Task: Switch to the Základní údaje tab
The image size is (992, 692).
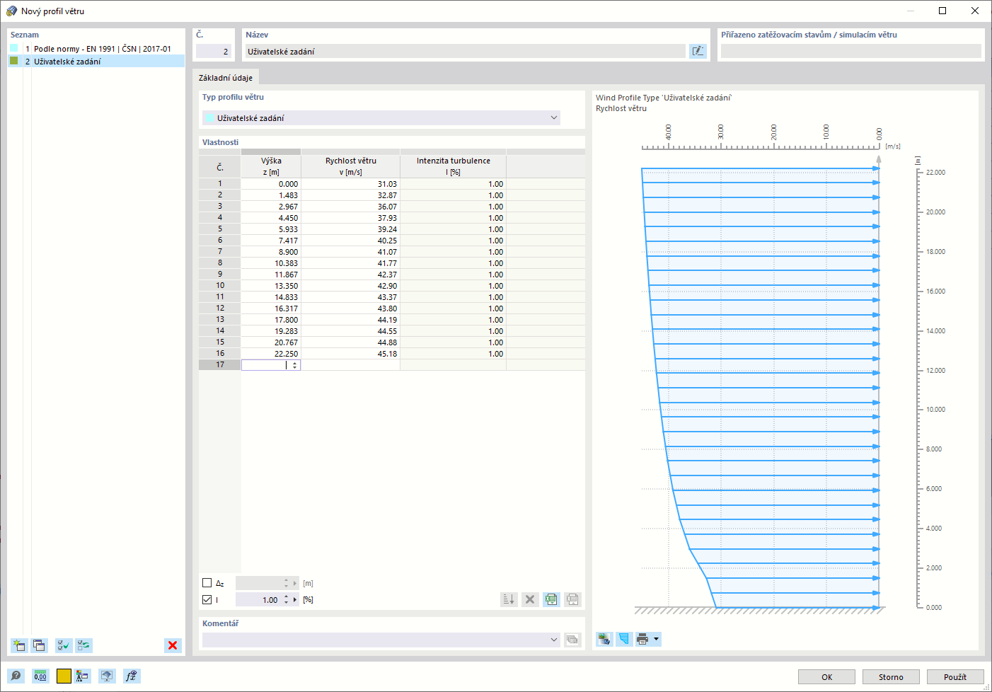Action: pyautogui.click(x=225, y=78)
